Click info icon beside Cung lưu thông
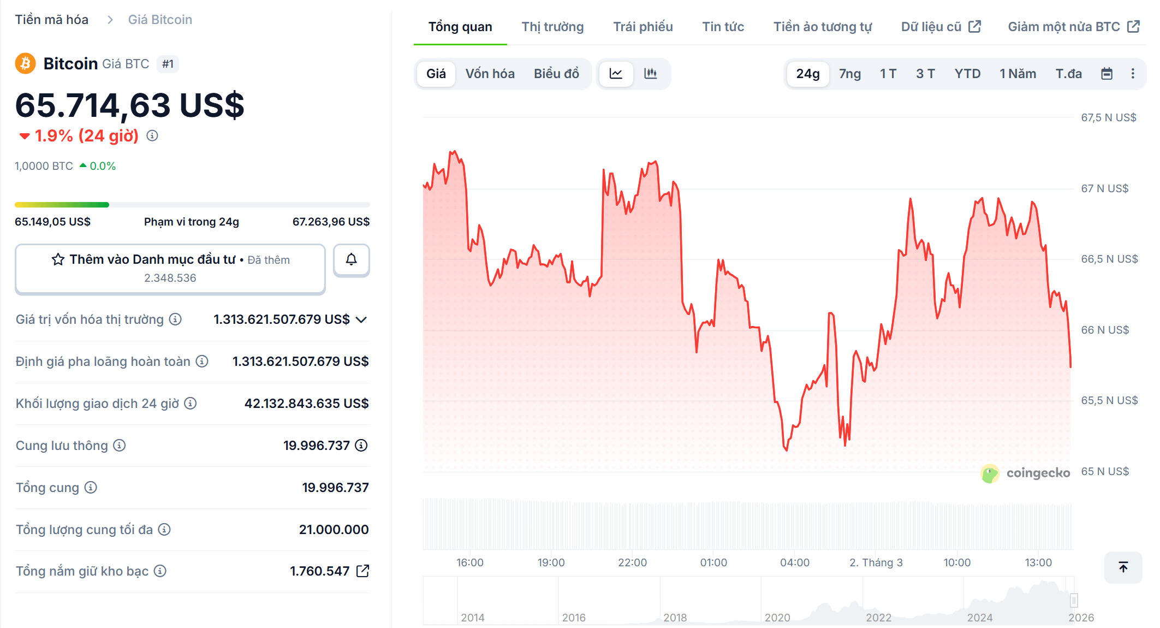Image resolution: width=1160 pixels, height=628 pixels. point(118,445)
